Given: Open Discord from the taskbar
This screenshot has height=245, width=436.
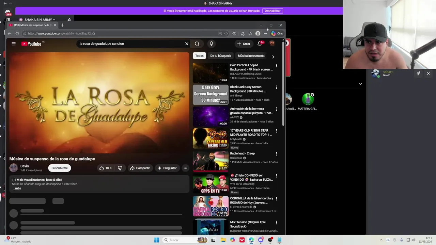Looking at the screenshot, I should tap(261, 240).
